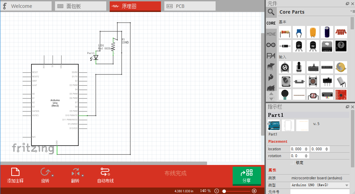Pick the resistor part
Viewport: 355px width, 194px height.
pos(285,32)
